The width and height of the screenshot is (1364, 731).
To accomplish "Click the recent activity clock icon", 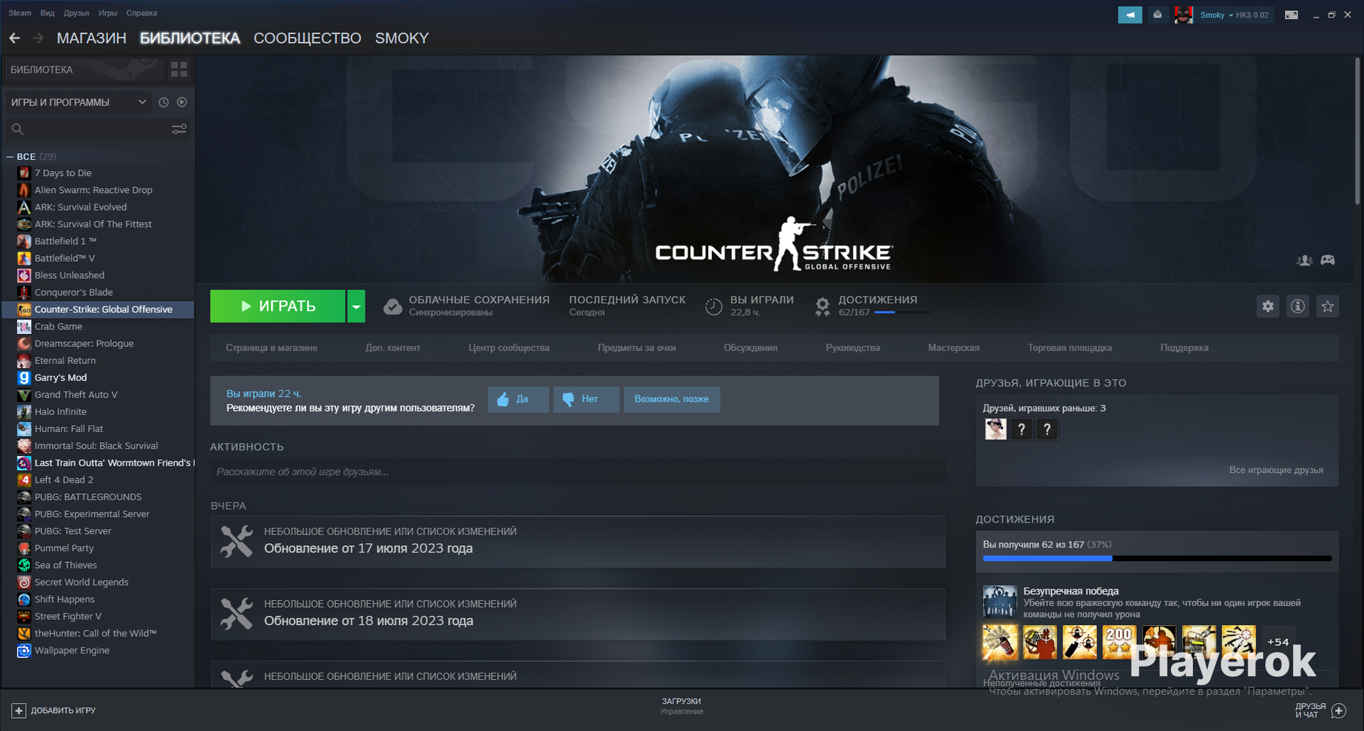I will 164,102.
